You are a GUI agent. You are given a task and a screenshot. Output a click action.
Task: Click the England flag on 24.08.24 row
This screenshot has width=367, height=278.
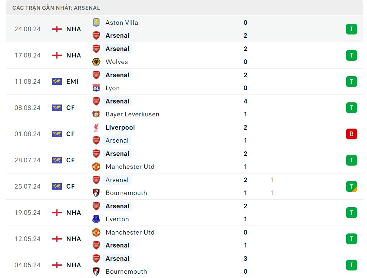click(57, 29)
